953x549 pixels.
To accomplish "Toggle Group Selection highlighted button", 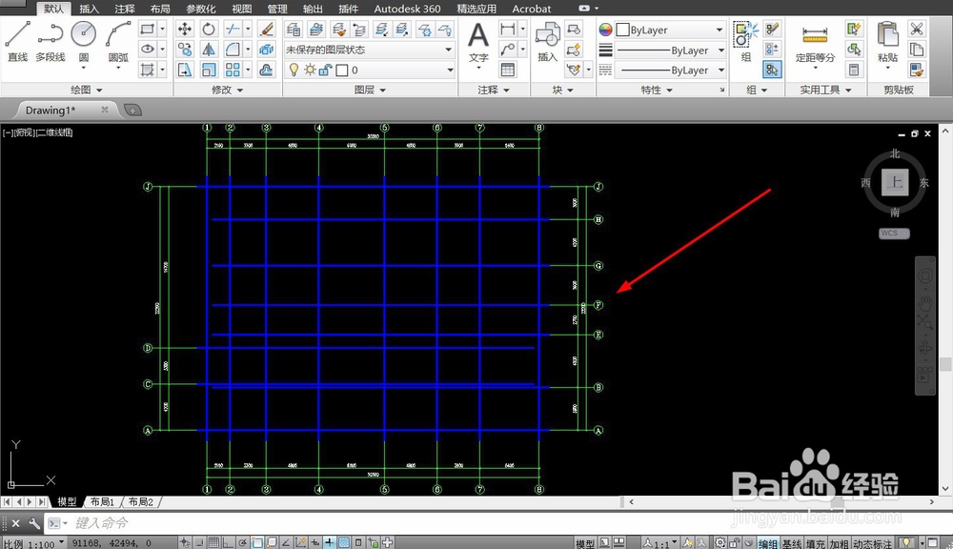I will pos(772,70).
